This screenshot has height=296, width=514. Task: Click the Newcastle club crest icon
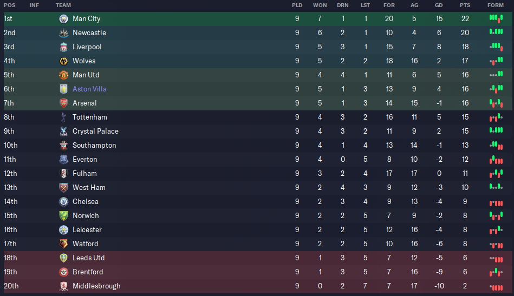[x=63, y=33]
